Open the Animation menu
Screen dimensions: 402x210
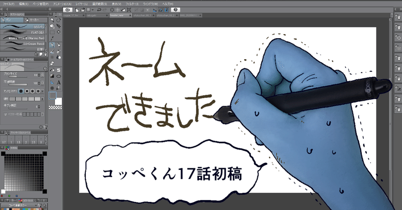62,4
